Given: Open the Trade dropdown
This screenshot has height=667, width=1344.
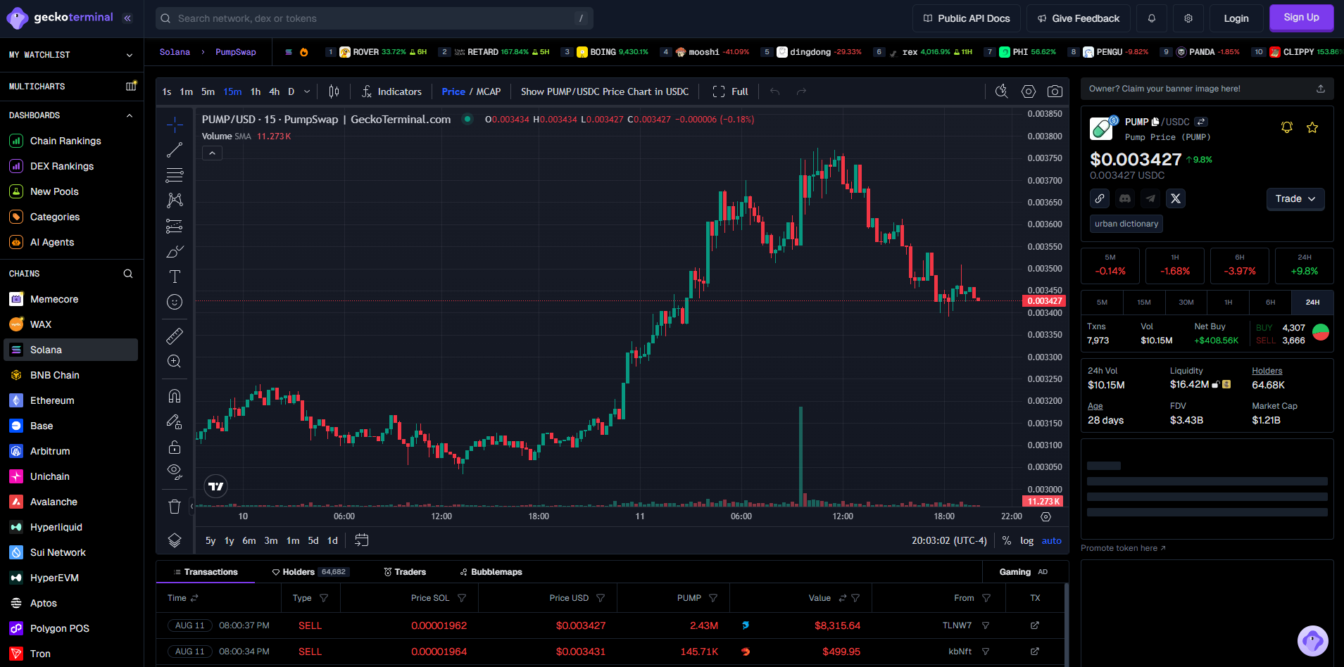Looking at the screenshot, I should (1295, 199).
